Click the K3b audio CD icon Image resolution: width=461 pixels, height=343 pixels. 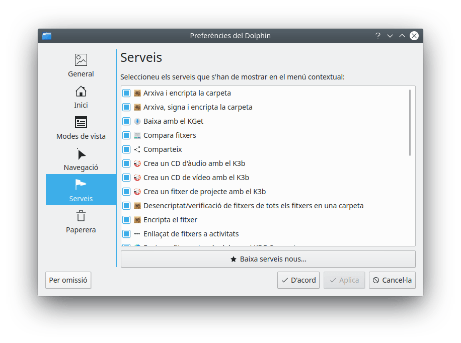click(137, 163)
